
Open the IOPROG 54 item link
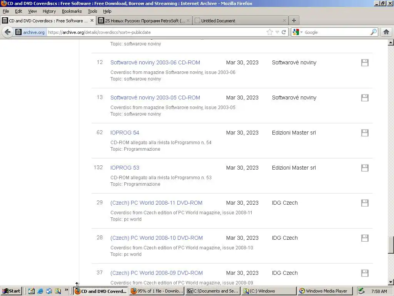125,133
